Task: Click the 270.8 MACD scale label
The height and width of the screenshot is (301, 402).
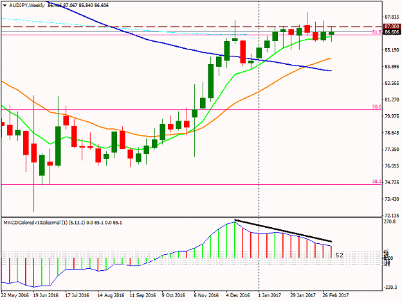Action: [390, 221]
